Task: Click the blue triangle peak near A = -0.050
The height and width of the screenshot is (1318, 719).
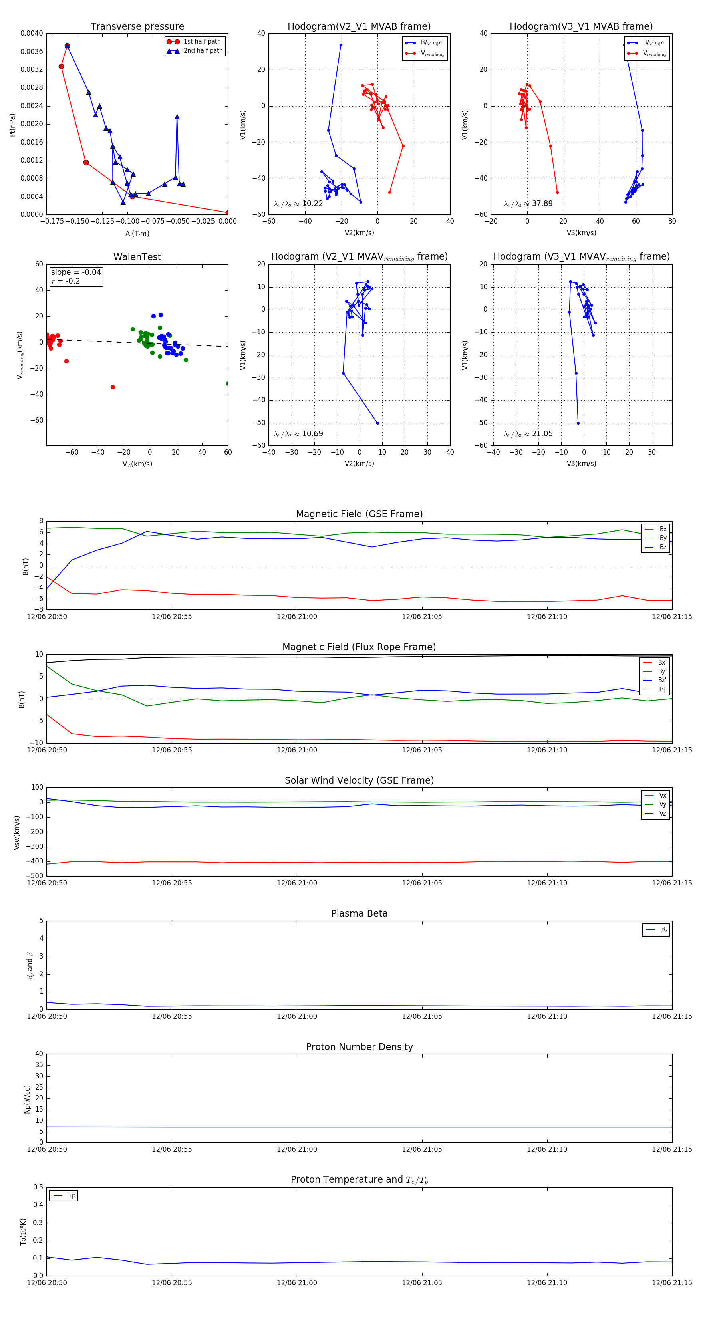Action: (x=177, y=117)
